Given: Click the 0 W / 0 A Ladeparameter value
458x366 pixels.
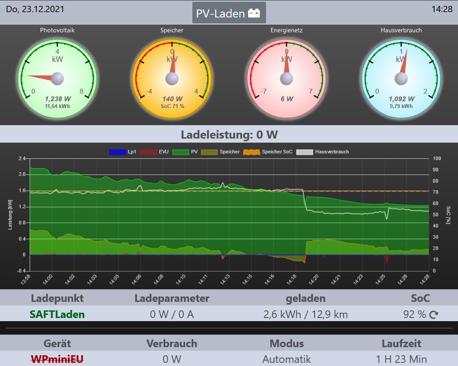Looking at the screenshot, I should pyautogui.click(x=172, y=314).
